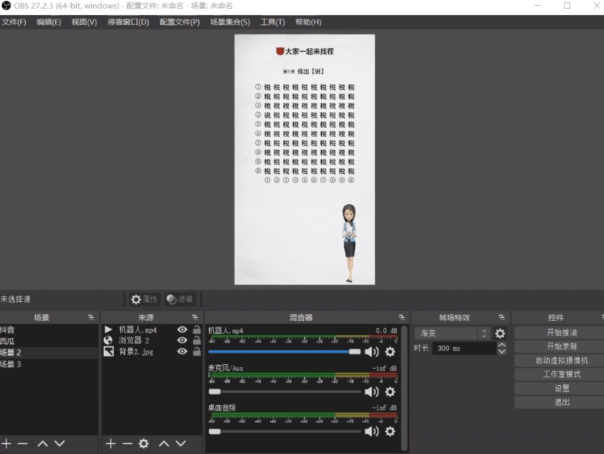Mute 麦克风/Aux with its speaker icon

pyautogui.click(x=371, y=392)
